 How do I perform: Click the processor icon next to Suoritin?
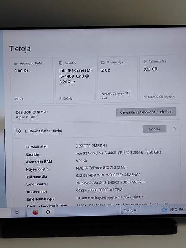coord(60,63)
